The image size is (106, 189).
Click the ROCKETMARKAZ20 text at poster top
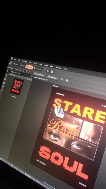60,94
